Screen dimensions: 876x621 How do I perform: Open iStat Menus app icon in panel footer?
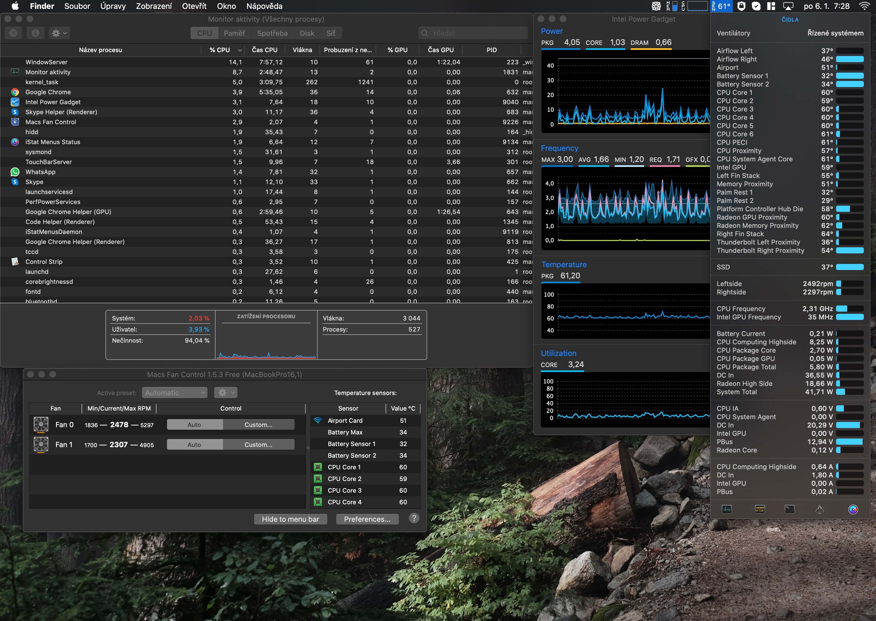[853, 509]
